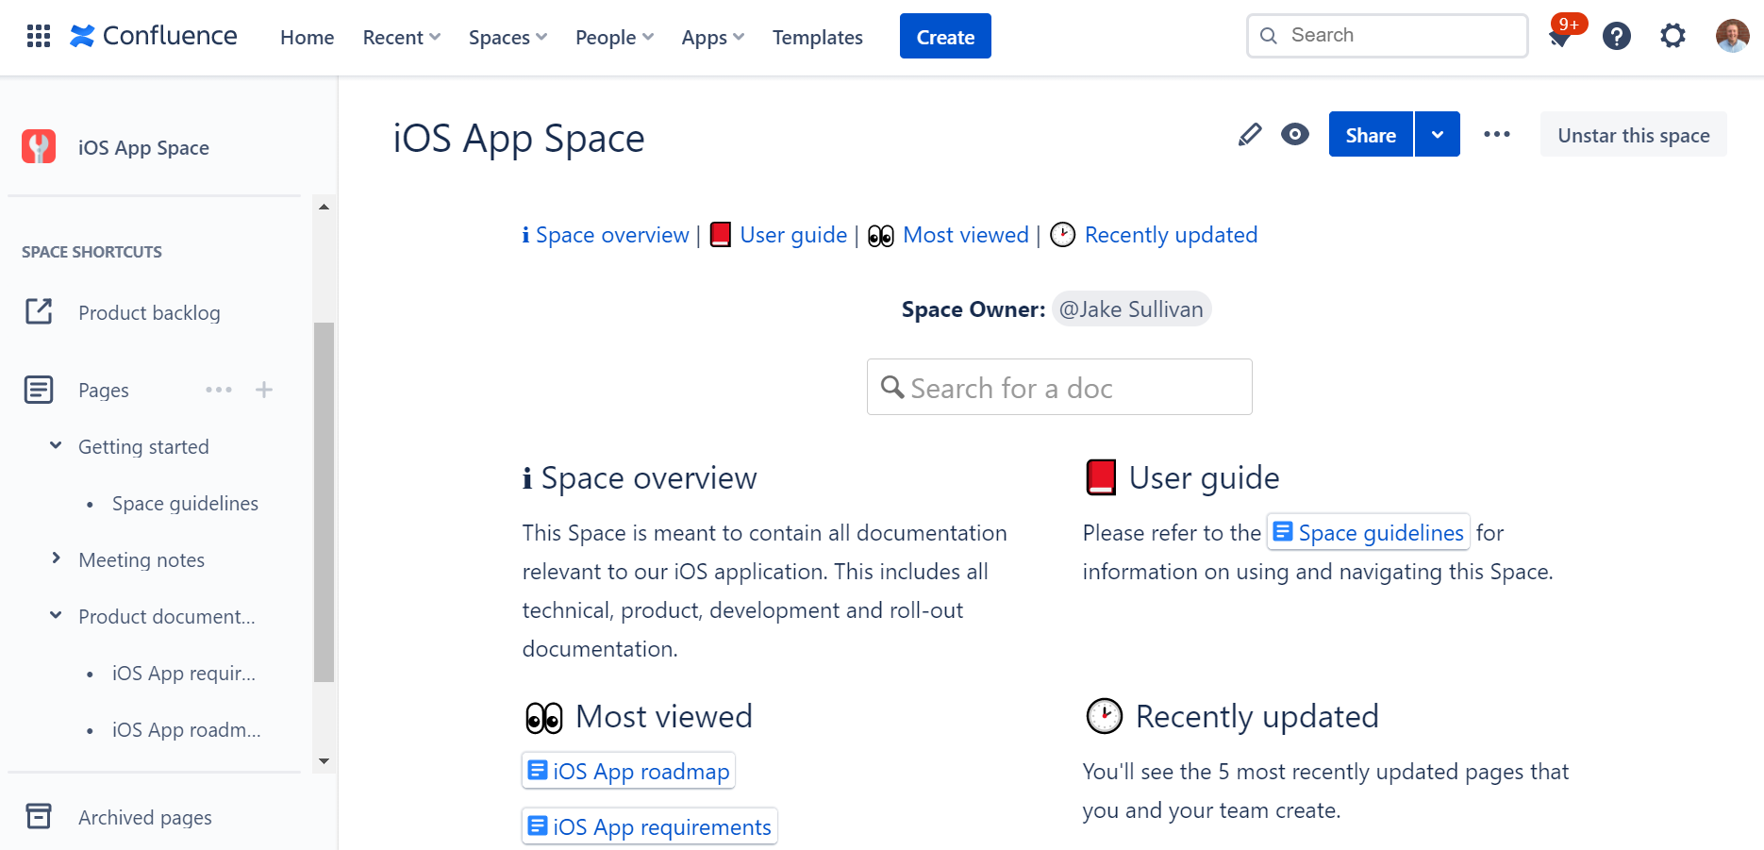Open the Share dropdown arrow
1764x850 pixels.
pyautogui.click(x=1438, y=134)
